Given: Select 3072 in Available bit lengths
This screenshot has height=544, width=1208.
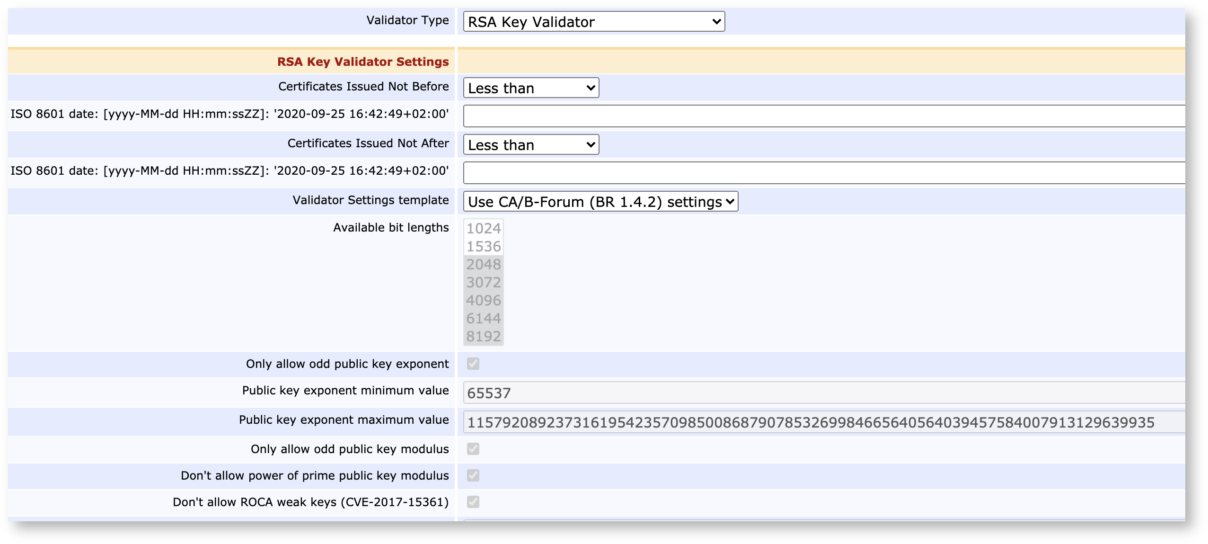Looking at the screenshot, I should [483, 283].
